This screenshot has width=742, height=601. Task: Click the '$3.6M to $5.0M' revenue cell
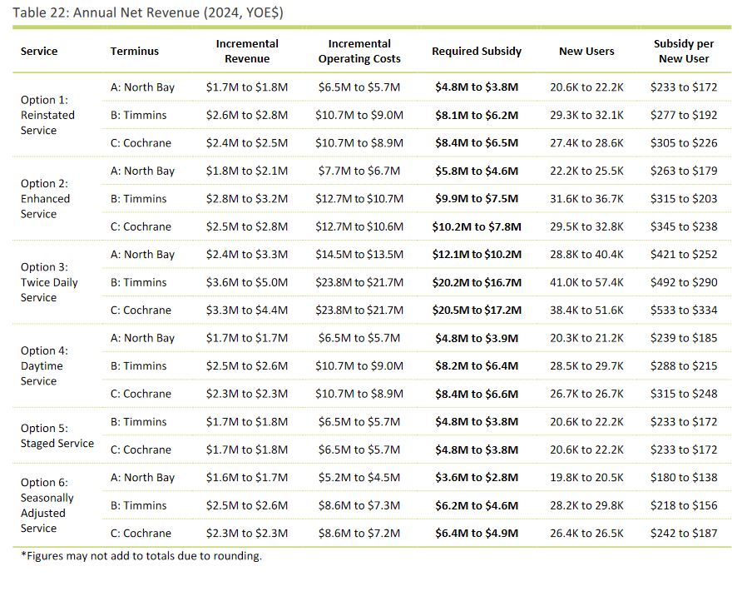(247, 282)
